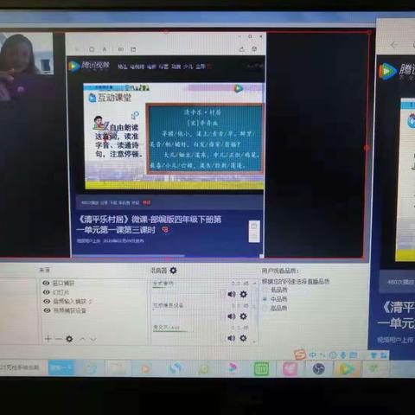Move the source up with the up arrow
The image size is (415, 415).
[82, 339]
